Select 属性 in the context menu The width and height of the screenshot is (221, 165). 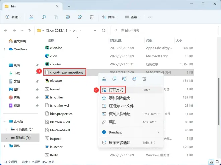point(131,122)
